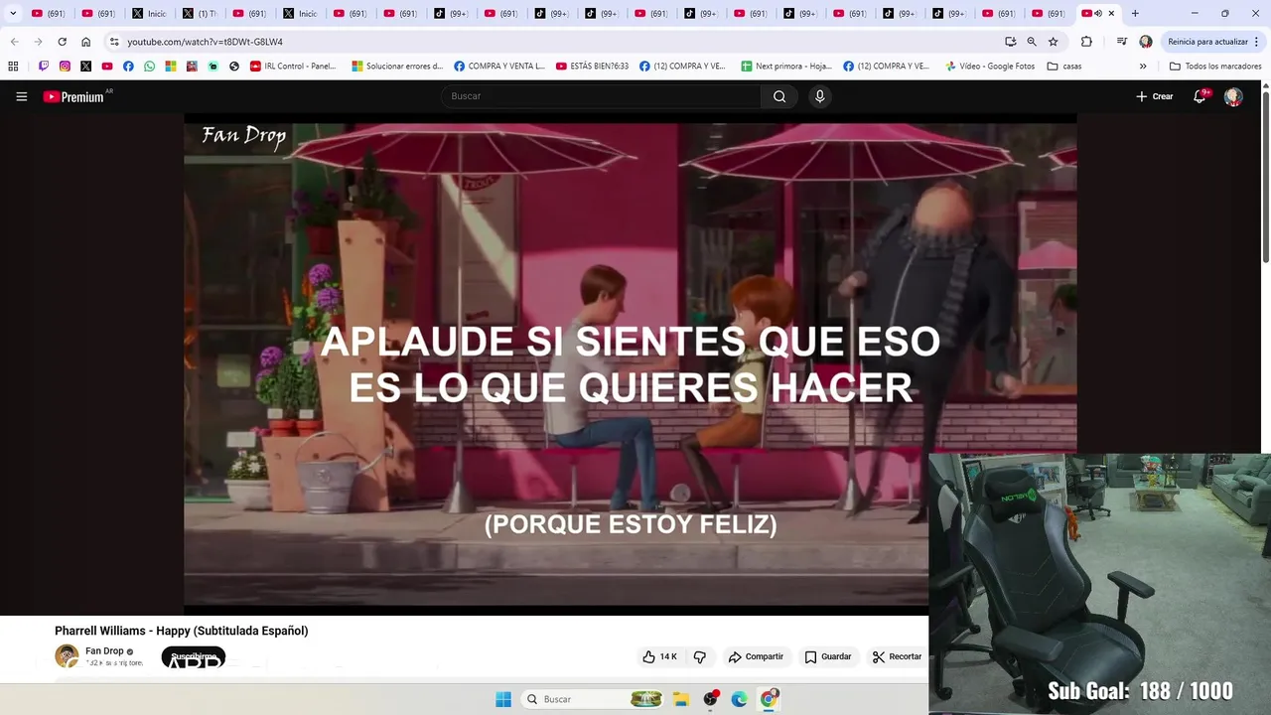Open site information icon in address bar

pyautogui.click(x=114, y=42)
